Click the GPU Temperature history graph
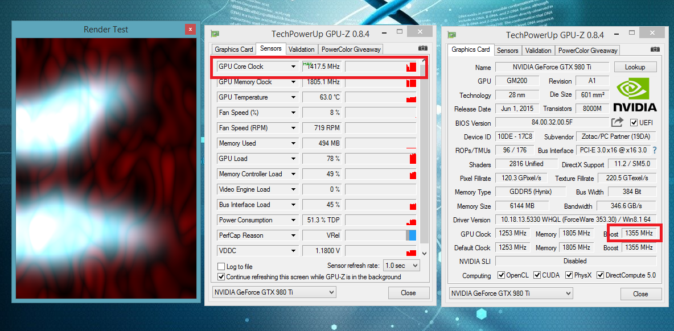Viewport: 674px width, 331px height. click(381, 97)
